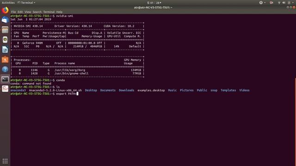Open the Help menu in the menu bar
Screen dimensions: 296x166
coord(59,12)
